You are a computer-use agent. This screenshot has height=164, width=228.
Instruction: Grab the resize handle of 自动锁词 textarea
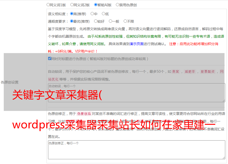[x=224, y=101]
